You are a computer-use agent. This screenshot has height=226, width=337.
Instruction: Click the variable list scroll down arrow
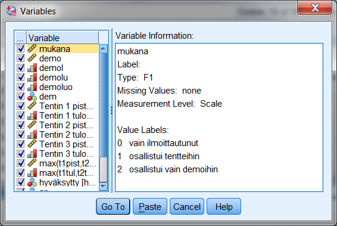103,186
